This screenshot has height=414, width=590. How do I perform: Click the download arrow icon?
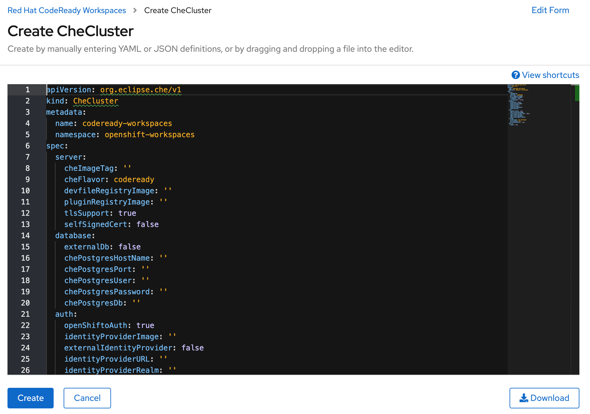524,398
